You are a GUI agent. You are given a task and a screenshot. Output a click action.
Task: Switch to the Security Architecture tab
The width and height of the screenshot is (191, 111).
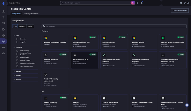(x=31, y=14)
